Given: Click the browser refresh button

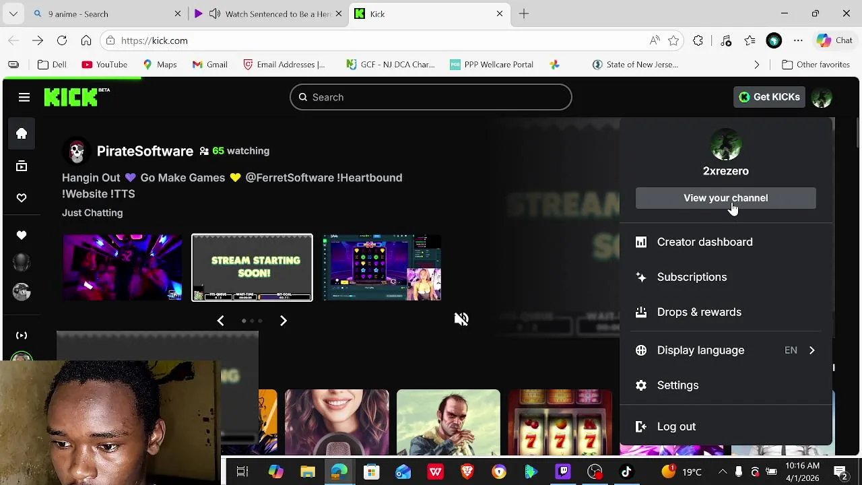Looking at the screenshot, I should pyautogui.click(x=62, y=40).
